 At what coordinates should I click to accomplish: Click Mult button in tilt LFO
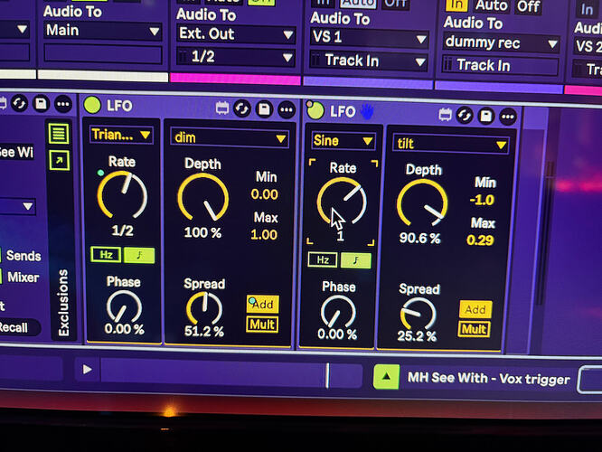(x=475, y=329)
